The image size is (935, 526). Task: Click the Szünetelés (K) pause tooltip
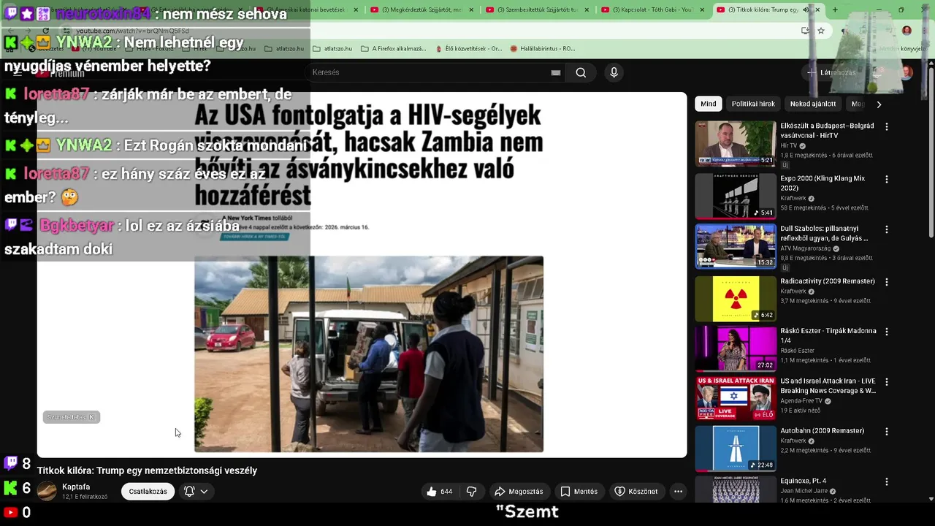click(71, 417)
